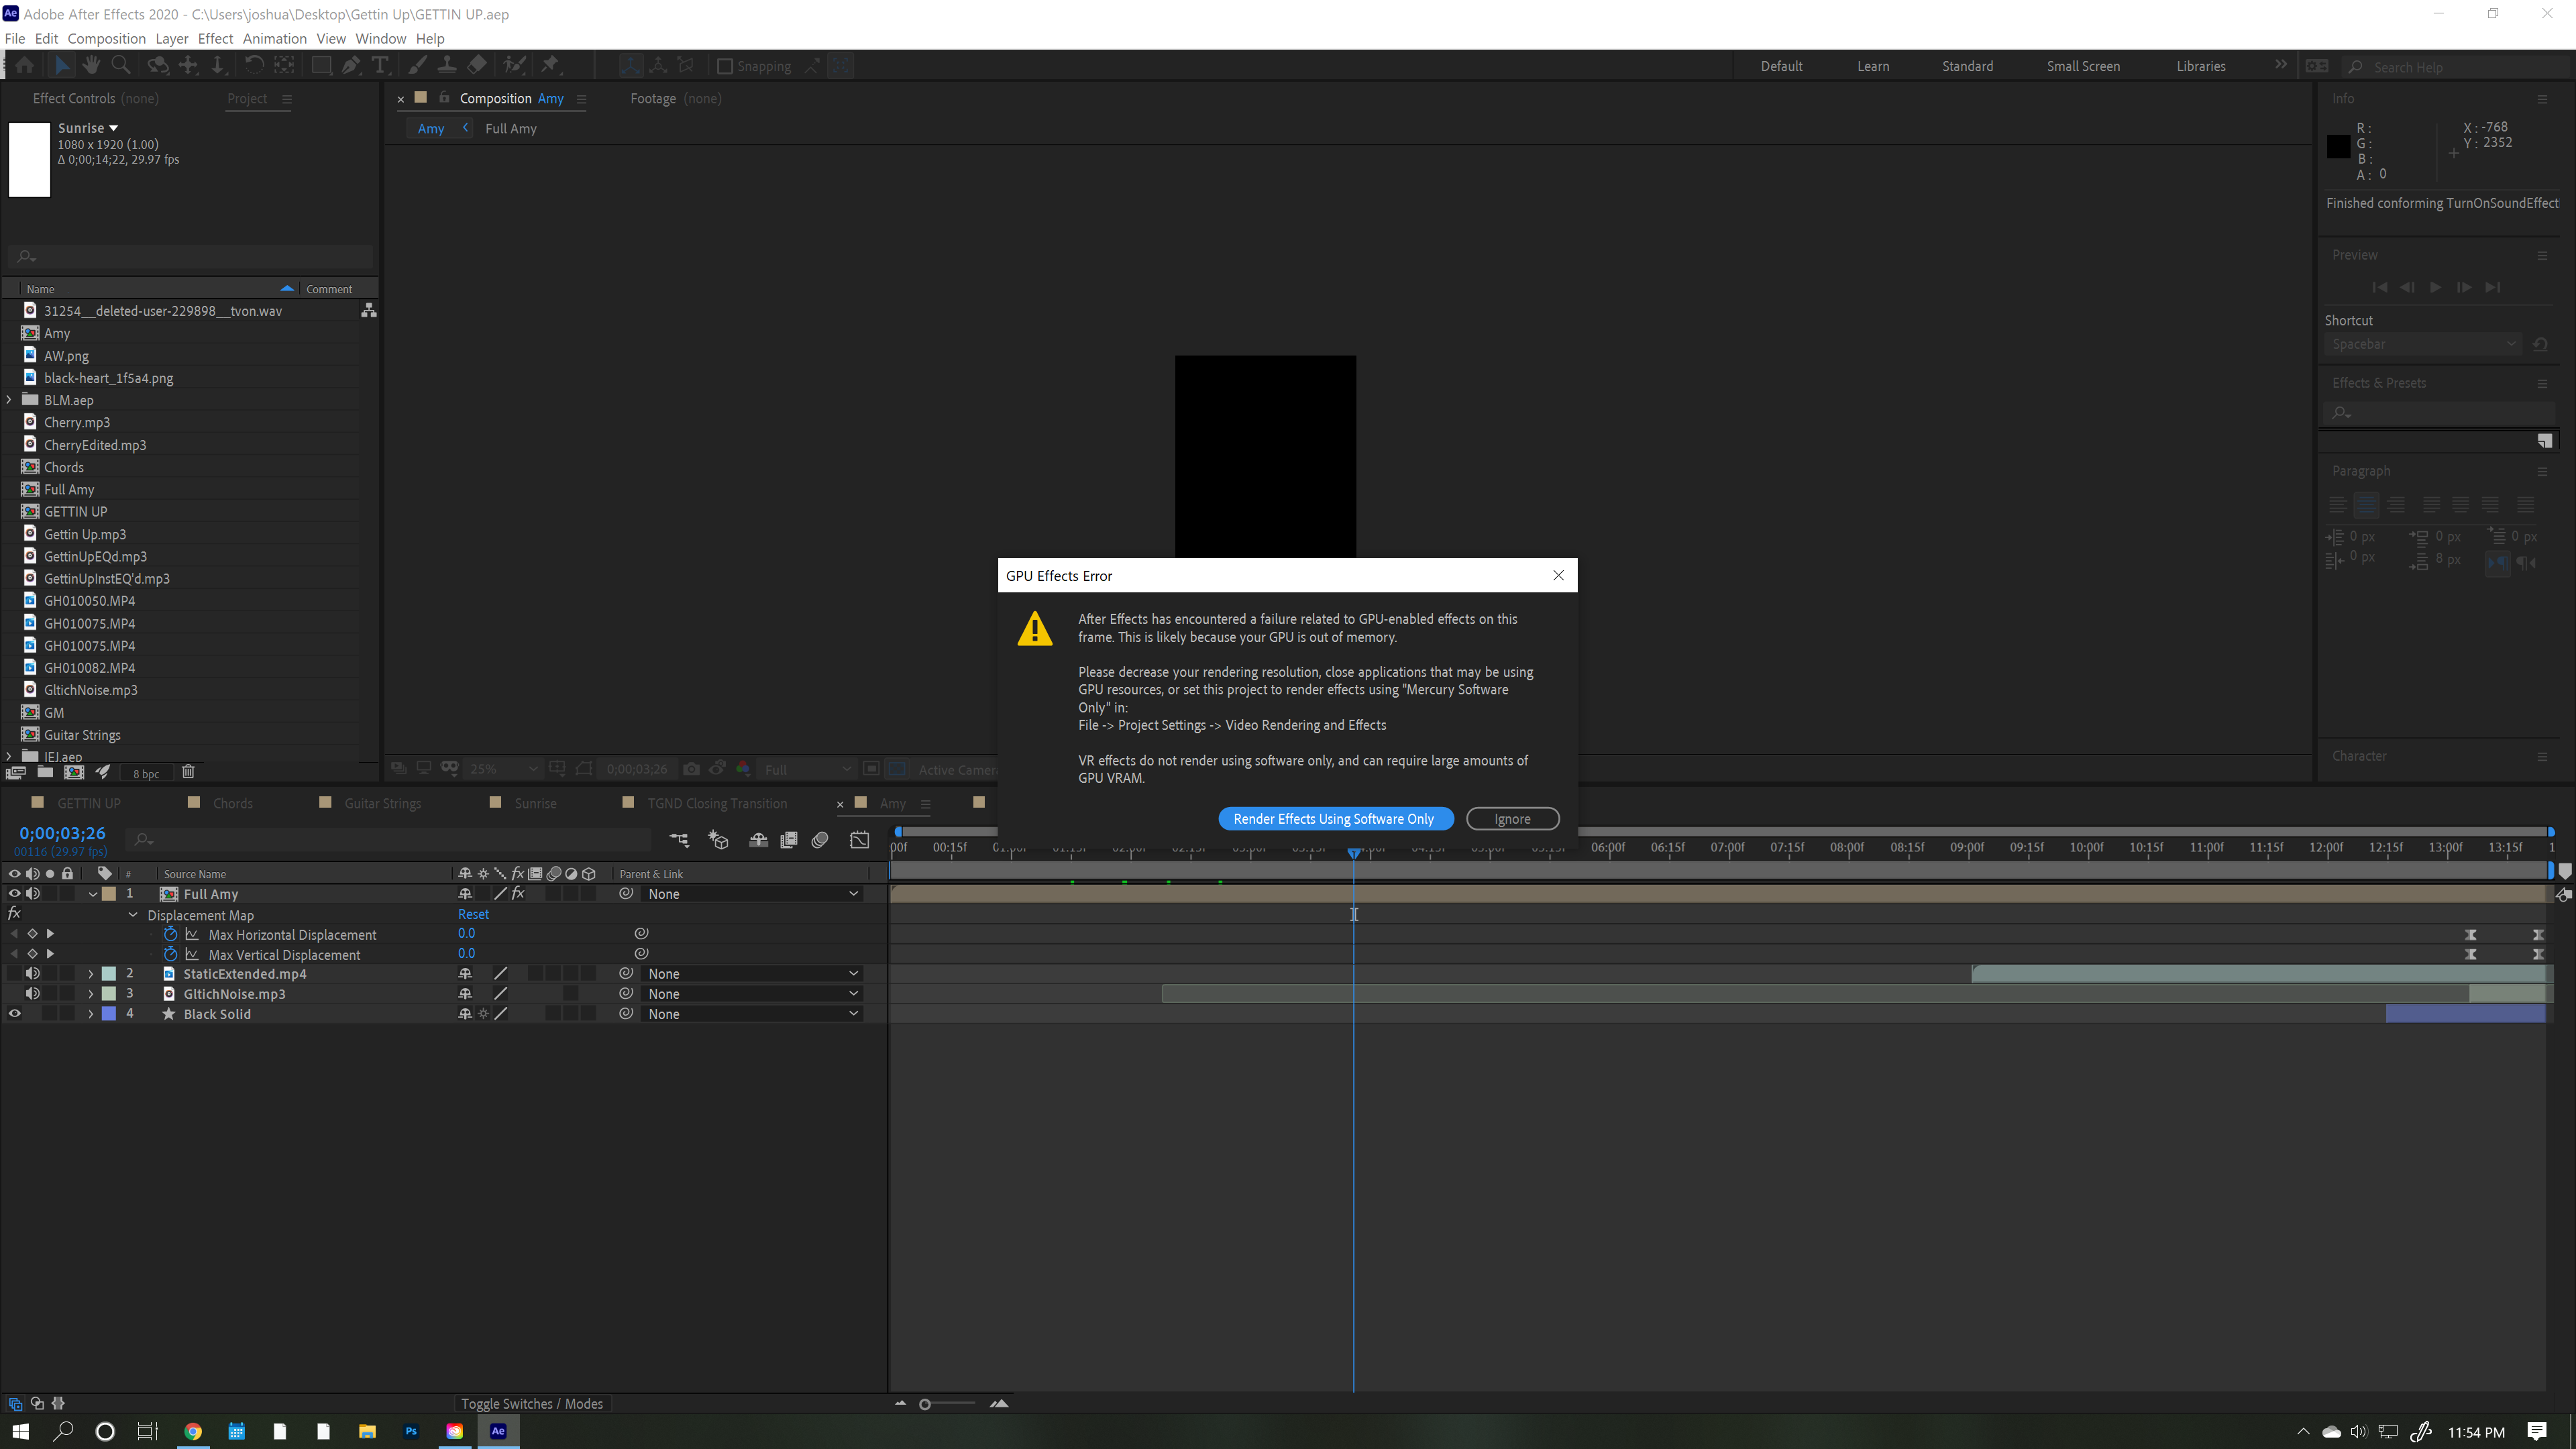Open the Graph Editor in the timeline
This screenshot has width=2576, height=1449.
coord(859,840)
